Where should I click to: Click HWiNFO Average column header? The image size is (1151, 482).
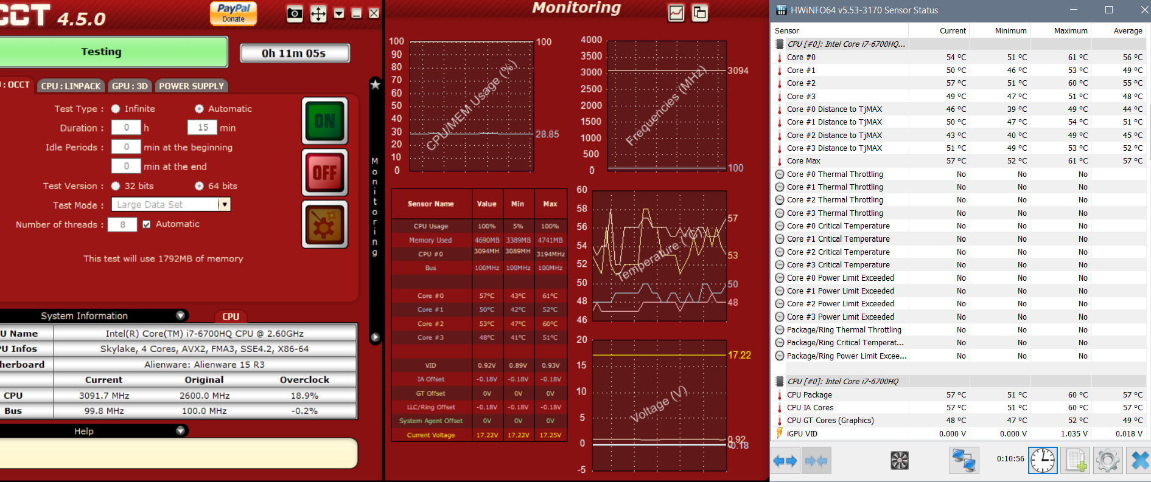[1120, 30]
